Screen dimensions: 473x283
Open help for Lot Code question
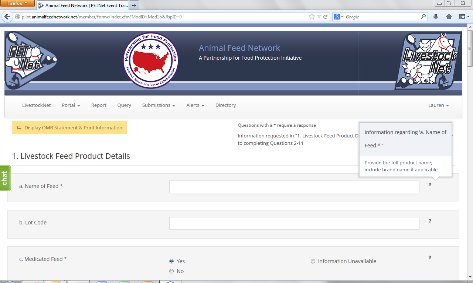pyautogui.click(x=430, y=221)
